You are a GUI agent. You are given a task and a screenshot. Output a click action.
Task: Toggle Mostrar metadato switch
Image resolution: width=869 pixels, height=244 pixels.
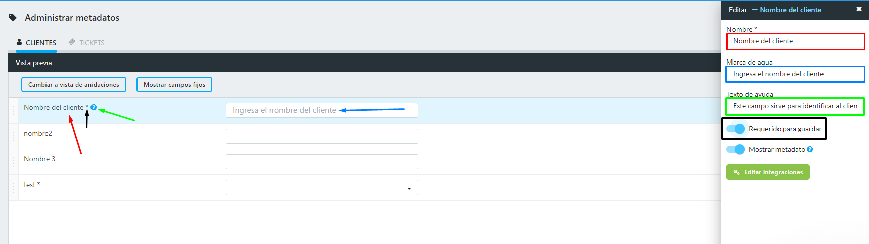tap(736, 149)
